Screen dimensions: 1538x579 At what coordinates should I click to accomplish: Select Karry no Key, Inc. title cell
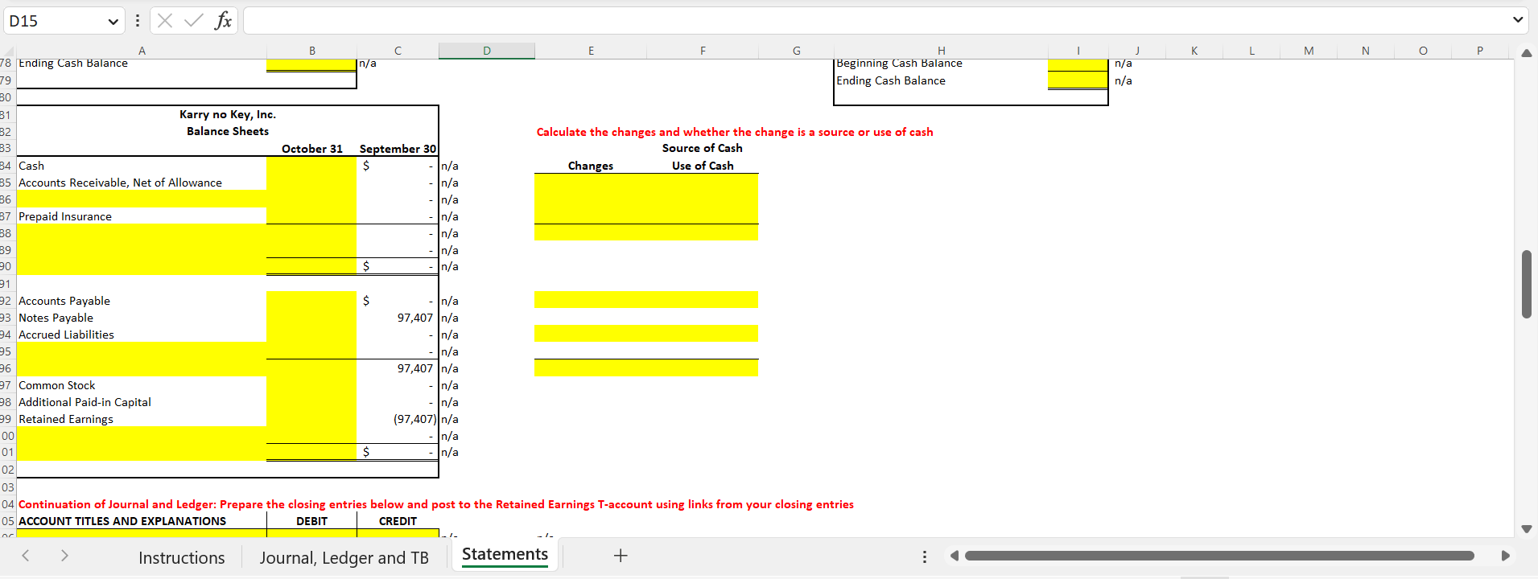pyautogui.click(x=228, y=114)
